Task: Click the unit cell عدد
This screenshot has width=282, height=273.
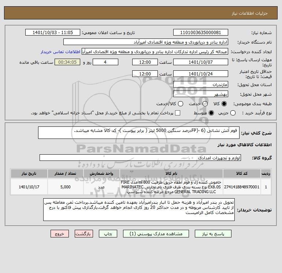Action: [101, 187]
